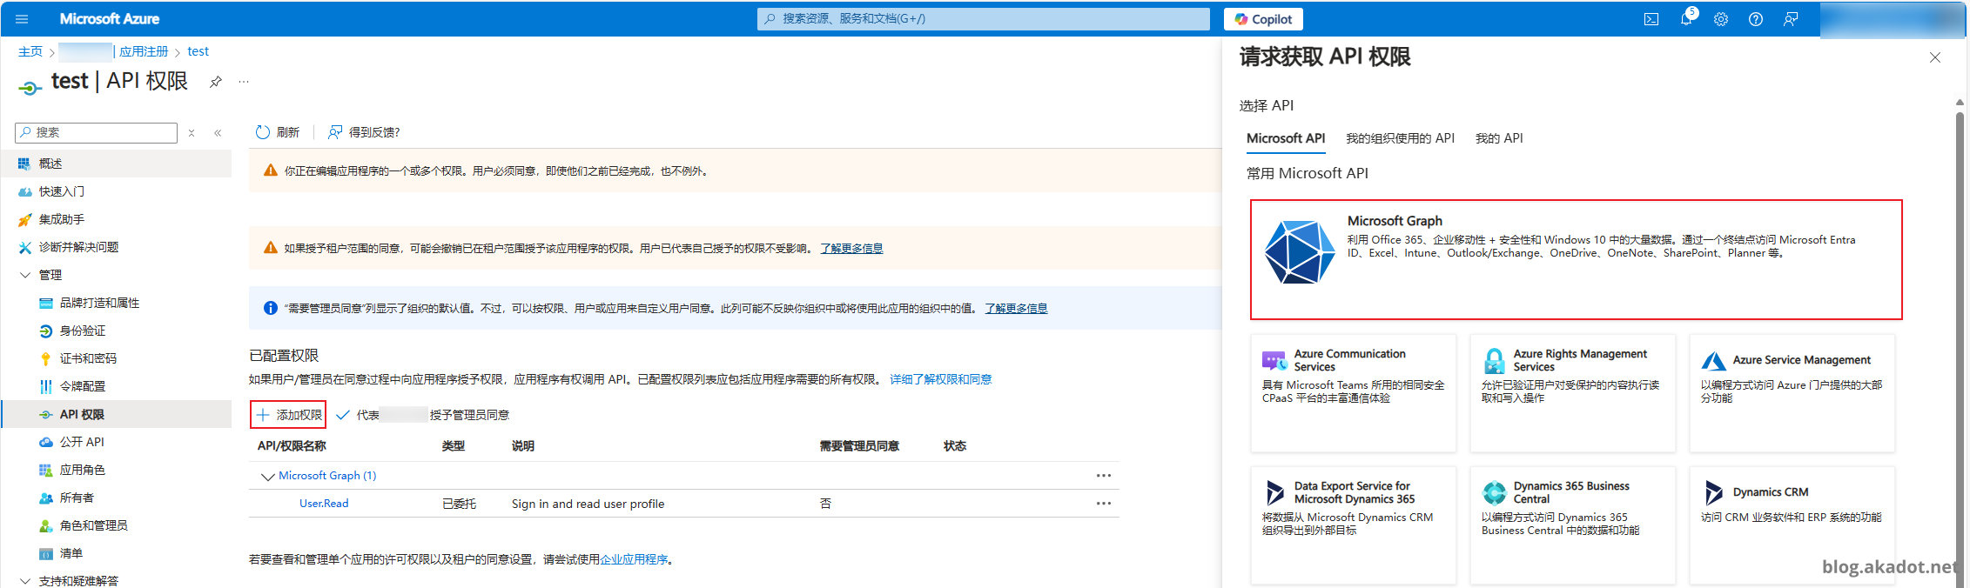1970x588 pixels.
Task: Collapse the Microsoft Graph (1) permission group
Action: coord(268,476)
